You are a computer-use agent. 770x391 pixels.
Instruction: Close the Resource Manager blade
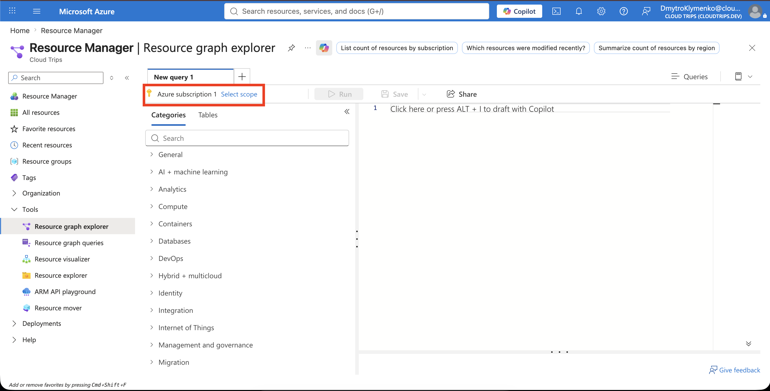pyautogui.click(x=752, y=48)
